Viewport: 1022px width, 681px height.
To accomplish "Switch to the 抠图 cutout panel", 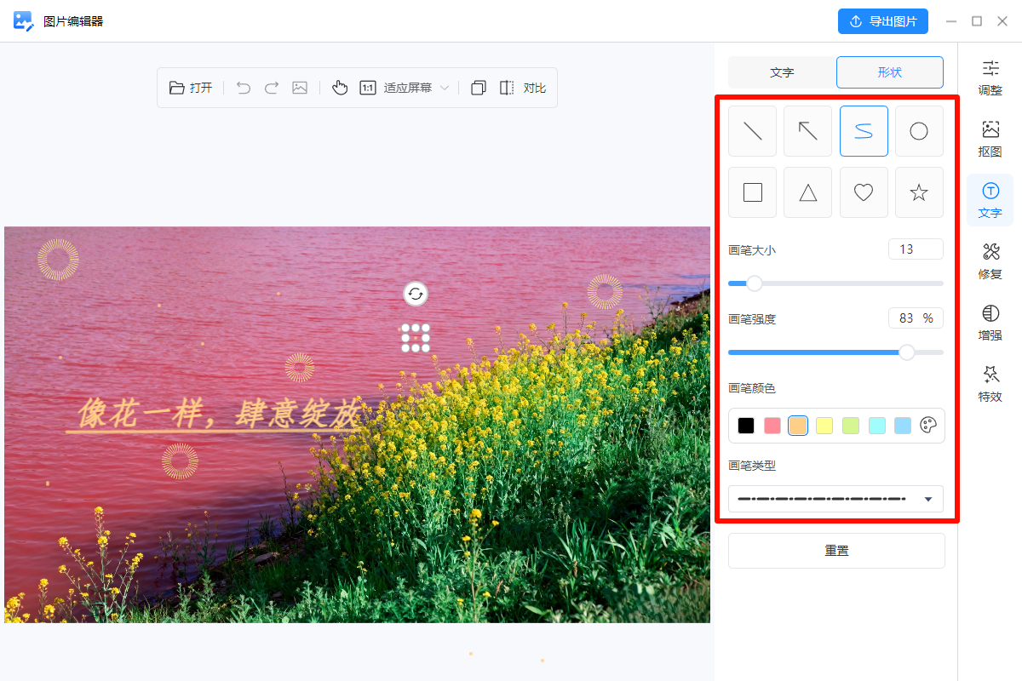I will 990,139.
